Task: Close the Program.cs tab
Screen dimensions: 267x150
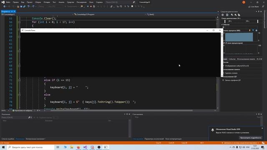Action: (15, 11)
